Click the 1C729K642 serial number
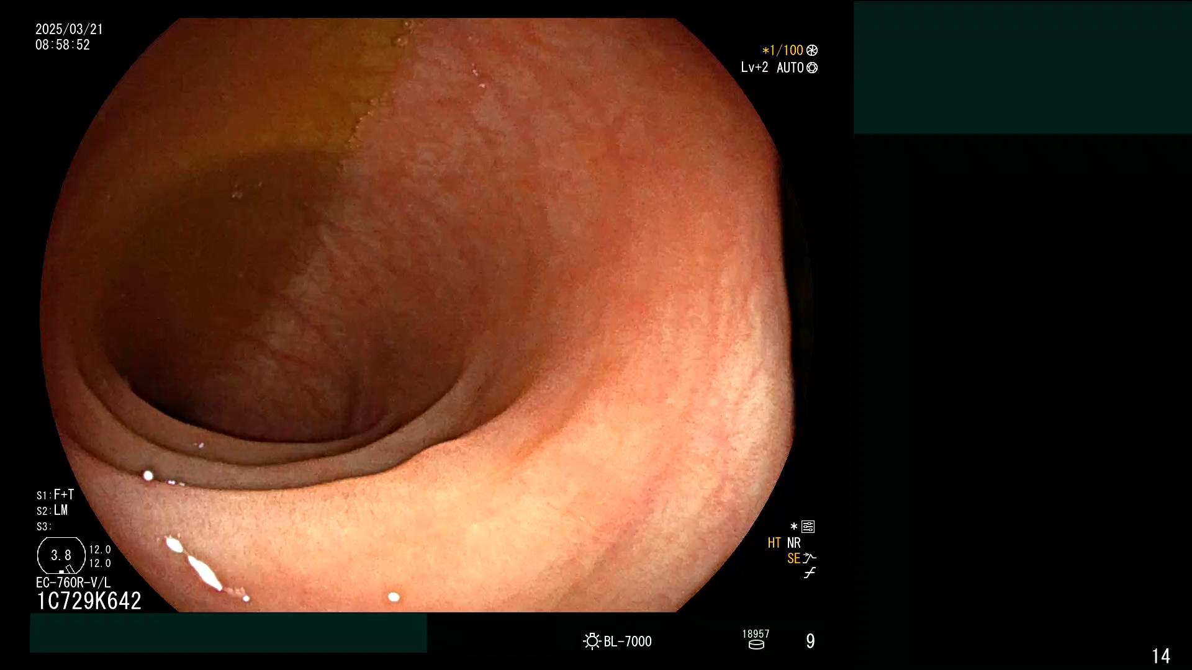The height and width of the screenshot is (670, 1192). (x=89, y=601)
